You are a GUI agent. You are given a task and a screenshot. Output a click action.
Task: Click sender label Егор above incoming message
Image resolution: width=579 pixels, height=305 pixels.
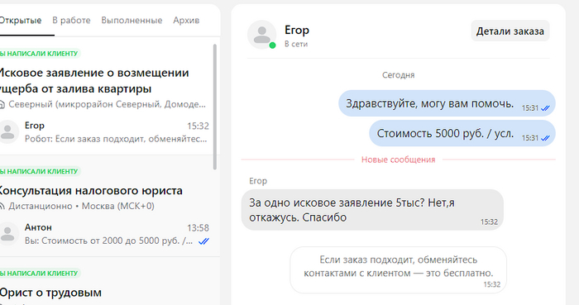pos(258,181)
